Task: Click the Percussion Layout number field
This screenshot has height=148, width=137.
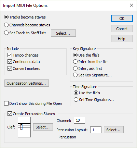Action: pos(96,130)
